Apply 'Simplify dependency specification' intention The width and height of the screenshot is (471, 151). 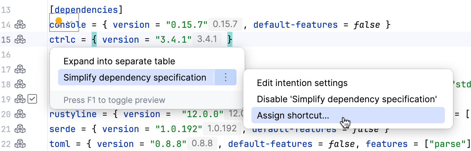point(135,78)
